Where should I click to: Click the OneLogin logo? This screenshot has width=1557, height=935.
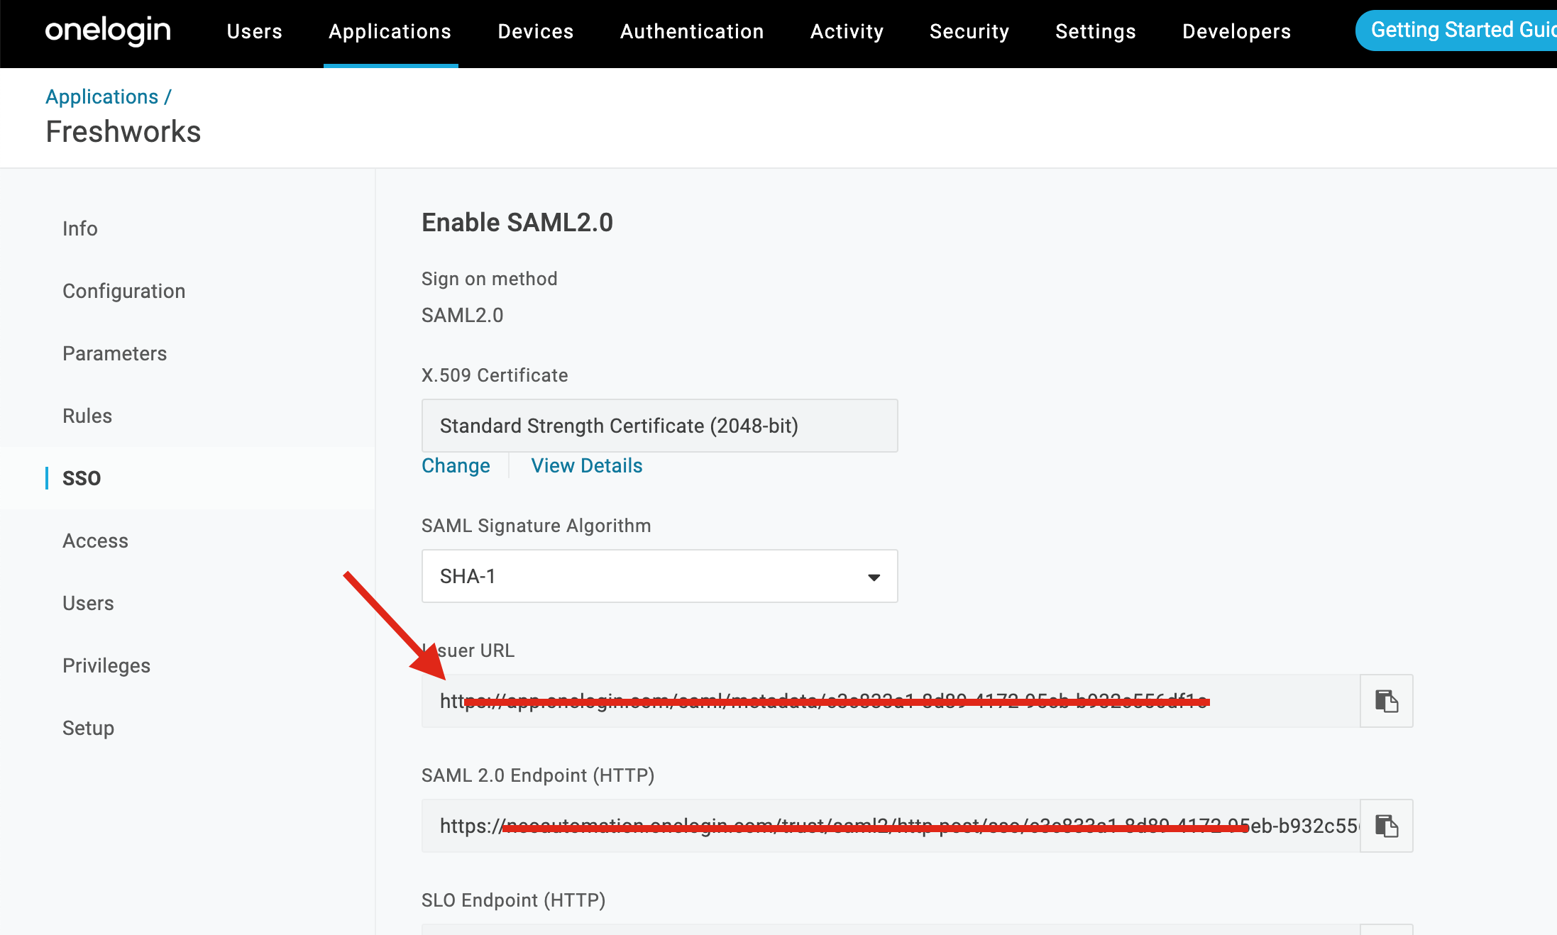[x=108, y=31]
